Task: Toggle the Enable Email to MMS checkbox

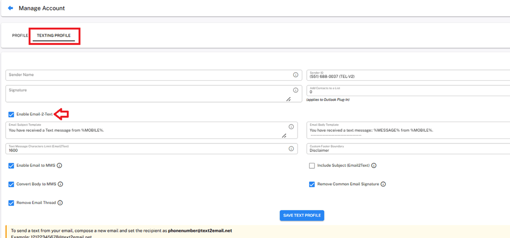Action: pyautogui.click(x=11, y=166)
